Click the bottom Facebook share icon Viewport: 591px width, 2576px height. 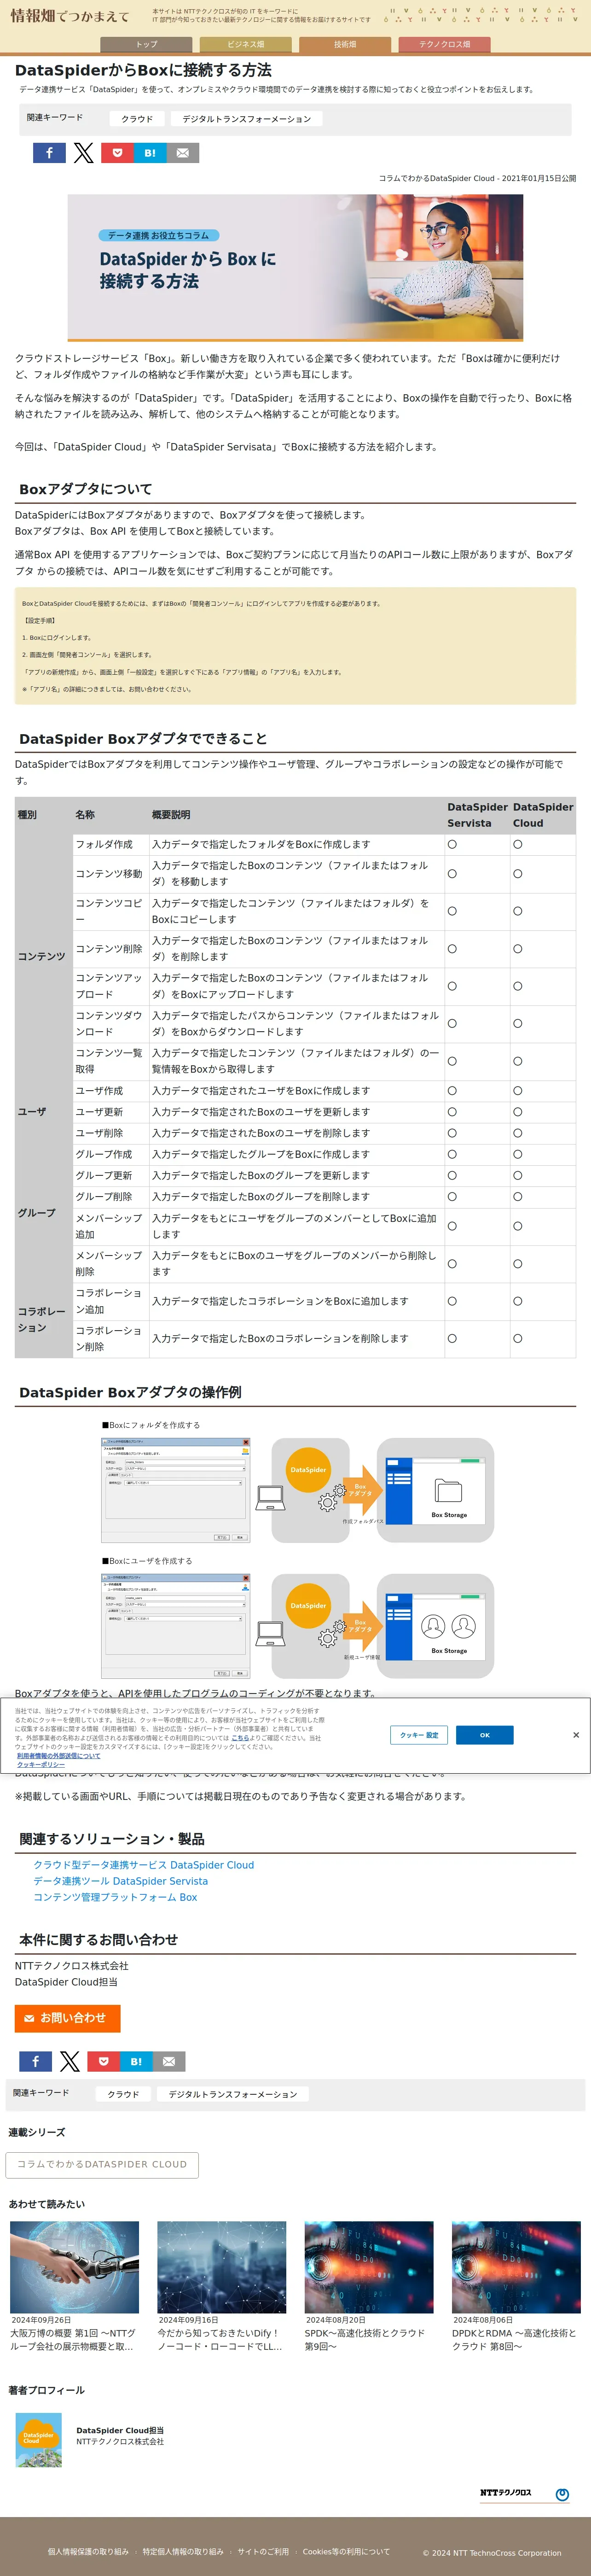[36, 2061]
